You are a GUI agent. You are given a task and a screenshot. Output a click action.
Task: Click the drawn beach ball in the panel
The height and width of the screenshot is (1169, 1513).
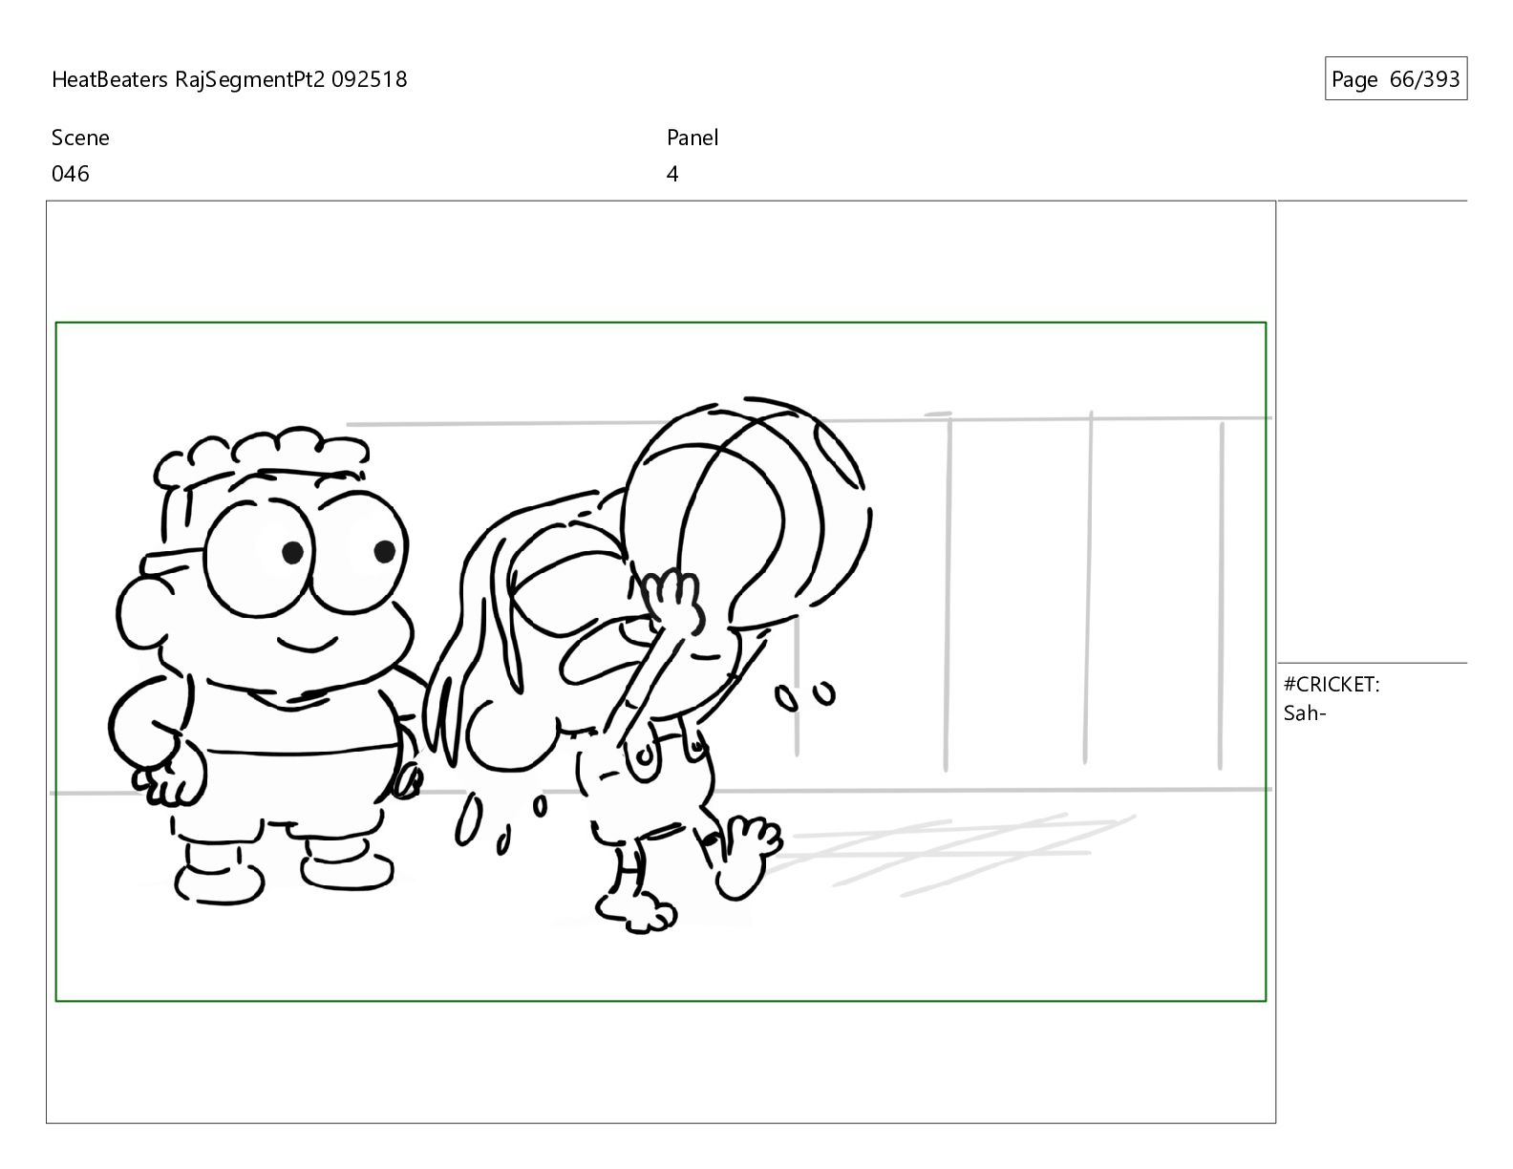point(747,512)
